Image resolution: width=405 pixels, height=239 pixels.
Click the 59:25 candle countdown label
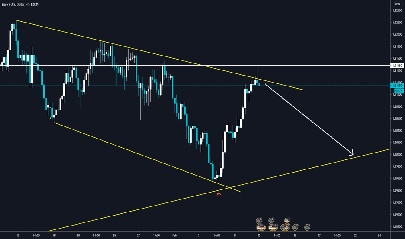(x=398, y=91)
